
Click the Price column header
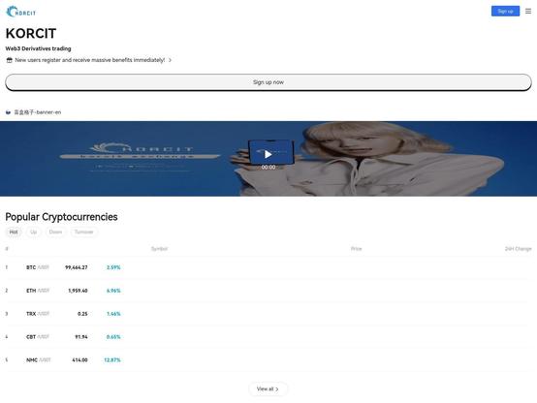coord(356,249)
